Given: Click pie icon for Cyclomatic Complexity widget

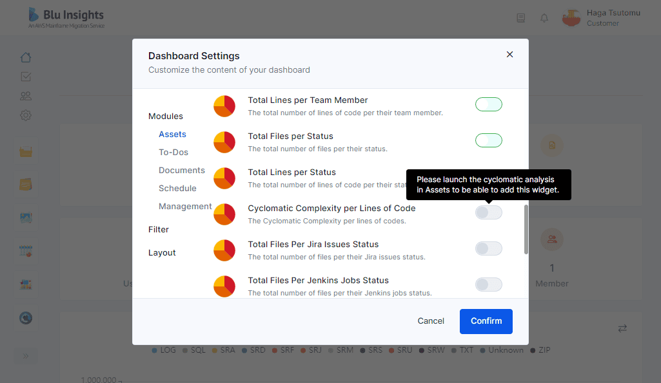Looking at the screenshot, I should tap(224, 214).
